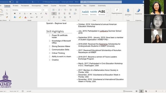Open the text effects A icon
166x93 pixels.
(x=15, y=17)
